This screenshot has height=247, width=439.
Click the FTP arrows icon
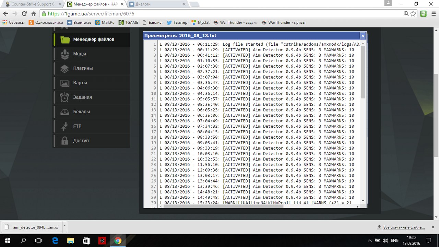pyautogui.click(x=65, y=126)
